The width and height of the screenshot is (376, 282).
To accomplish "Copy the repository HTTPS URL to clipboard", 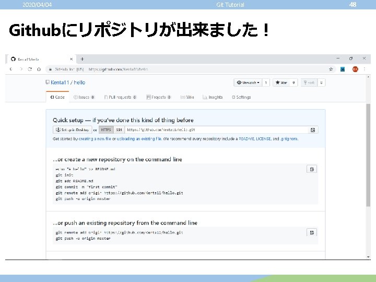I will tap(313, 130).
